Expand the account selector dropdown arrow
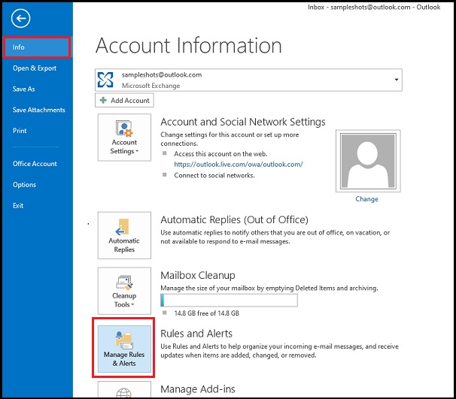This screenshot has height=399, width=456. coord(396,80)
